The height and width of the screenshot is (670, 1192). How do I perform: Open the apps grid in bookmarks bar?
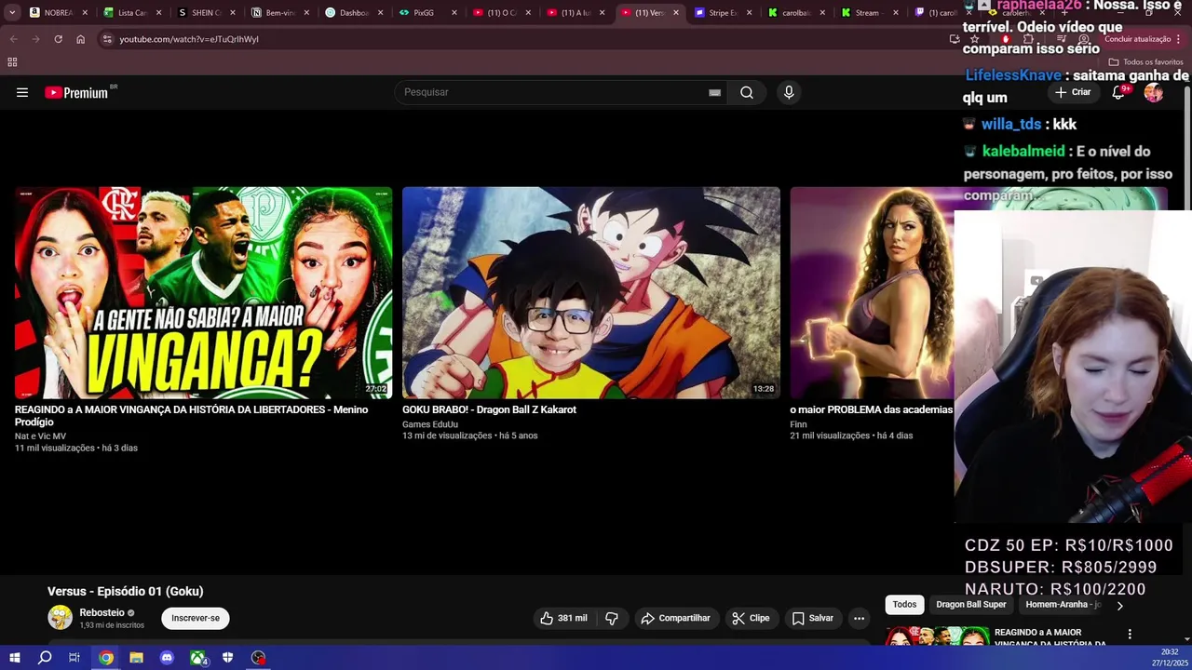12,62
